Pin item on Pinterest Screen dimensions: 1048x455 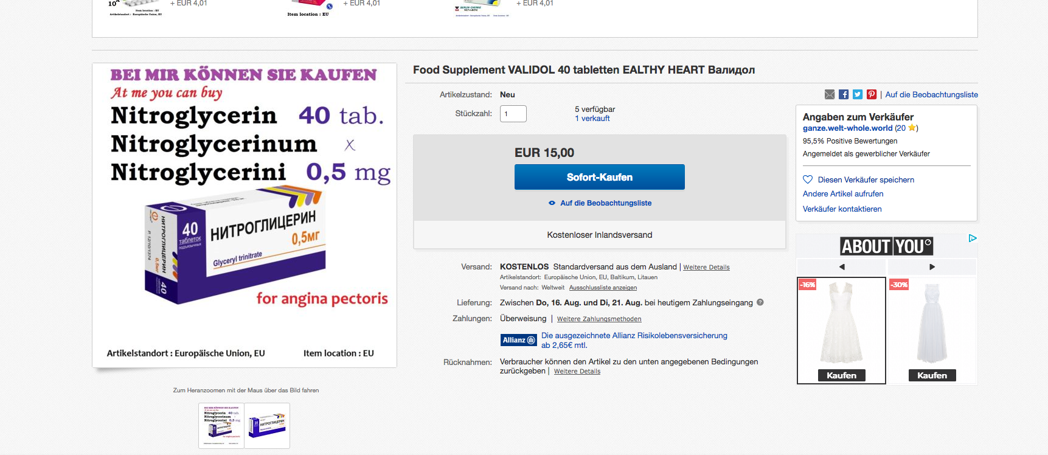[x=872, y=94]
